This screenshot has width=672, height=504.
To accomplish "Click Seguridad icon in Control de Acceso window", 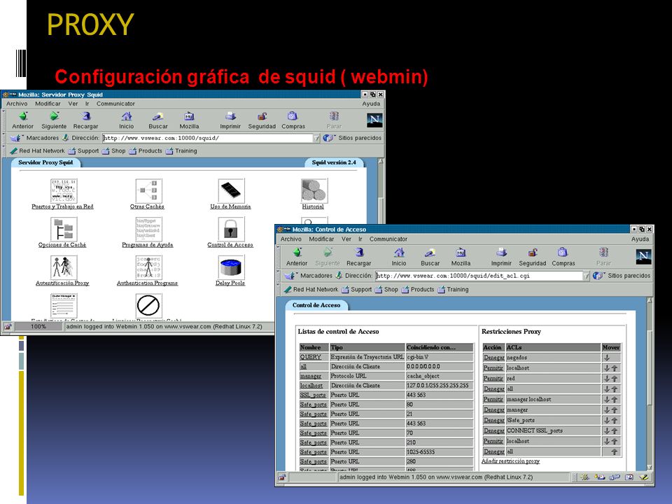I will point(532,253).
